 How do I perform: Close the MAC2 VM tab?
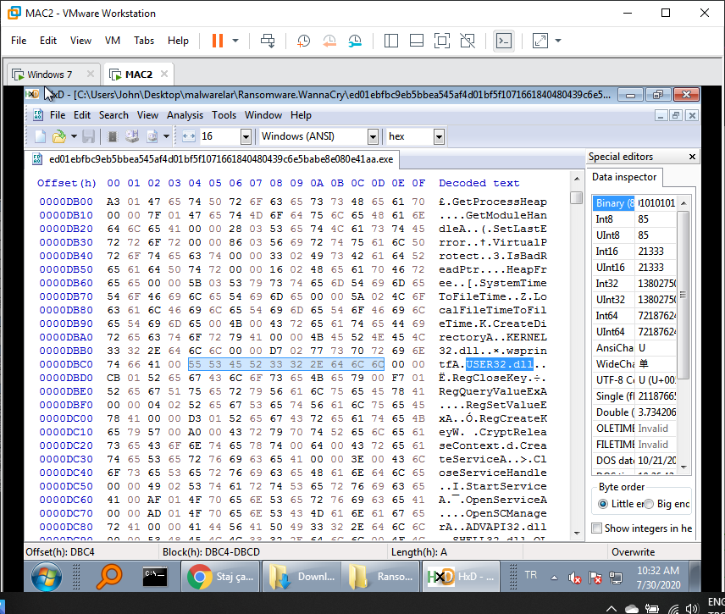(164, 74)
